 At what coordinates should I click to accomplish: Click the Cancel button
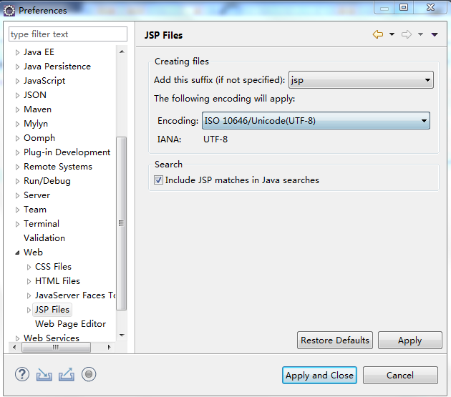[x=400, y=375]
